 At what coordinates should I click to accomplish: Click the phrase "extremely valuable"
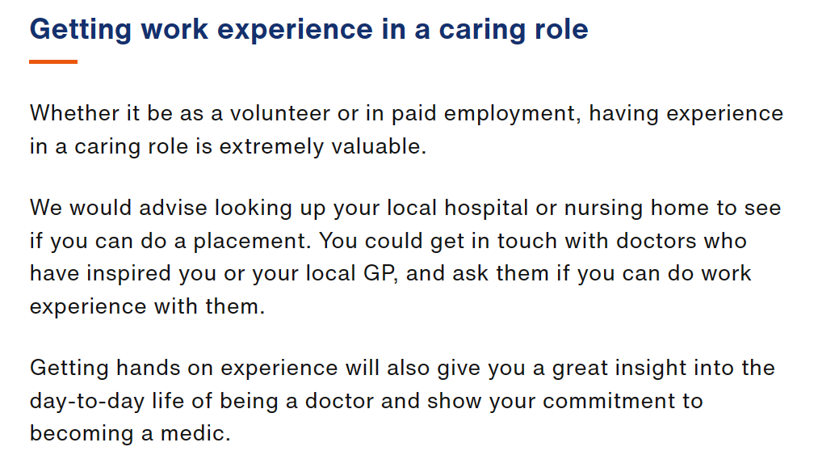pyautogui.click(x=323, y=147)
